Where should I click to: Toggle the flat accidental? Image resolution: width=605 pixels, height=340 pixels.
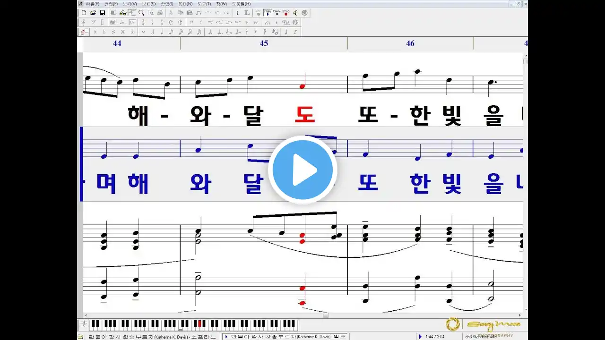[x=104, y=32]
